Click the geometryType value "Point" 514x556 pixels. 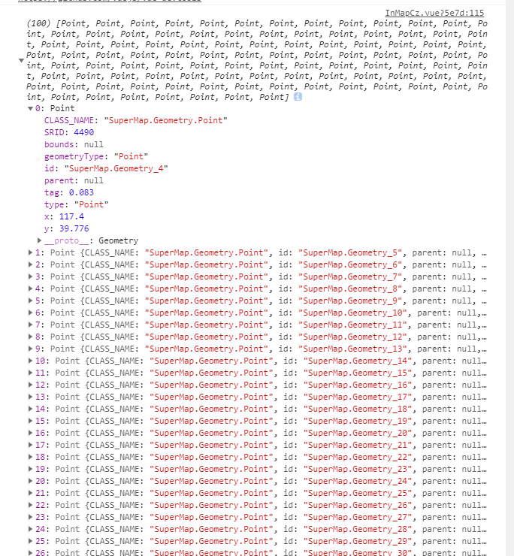tap(131, 157)
